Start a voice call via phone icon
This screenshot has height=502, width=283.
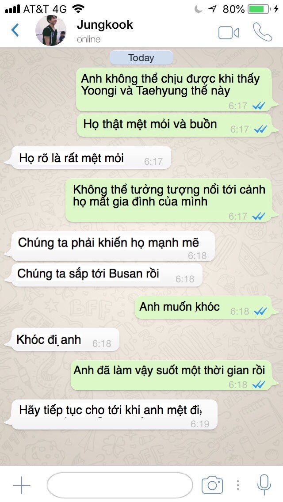point(263,32)
